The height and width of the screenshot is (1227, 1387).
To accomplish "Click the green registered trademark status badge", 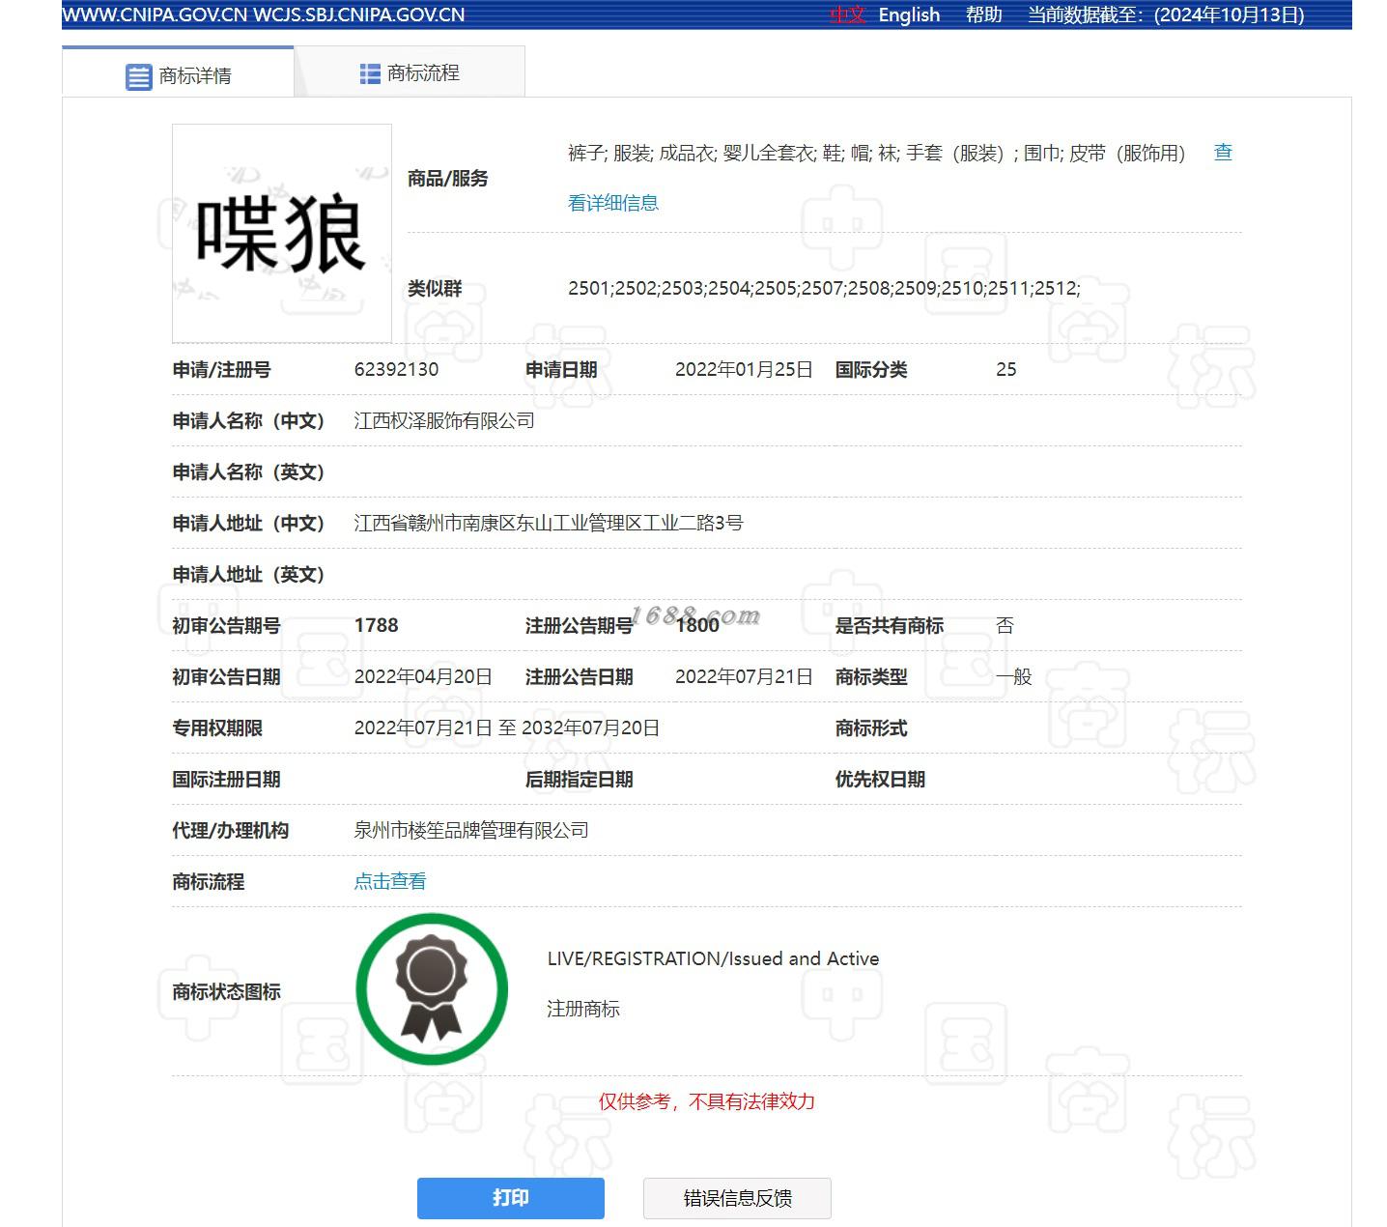I will (432, 989).
